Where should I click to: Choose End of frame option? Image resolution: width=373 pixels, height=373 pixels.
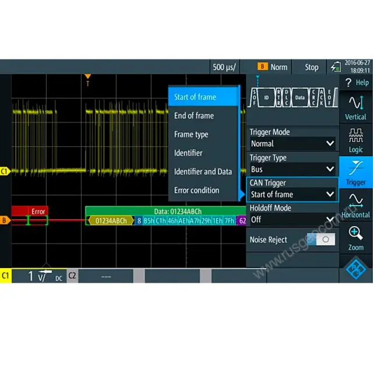coord(194,115)
